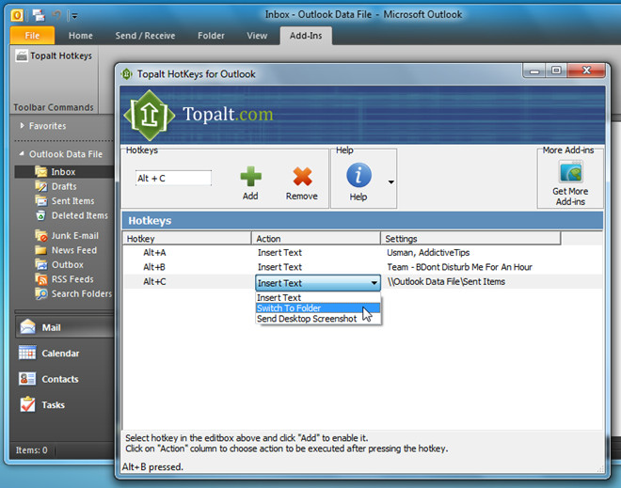The height and width of the screenshot is (488, 621).
Task: Click the hotkey input box showing Alt + C
Action: 173,178
